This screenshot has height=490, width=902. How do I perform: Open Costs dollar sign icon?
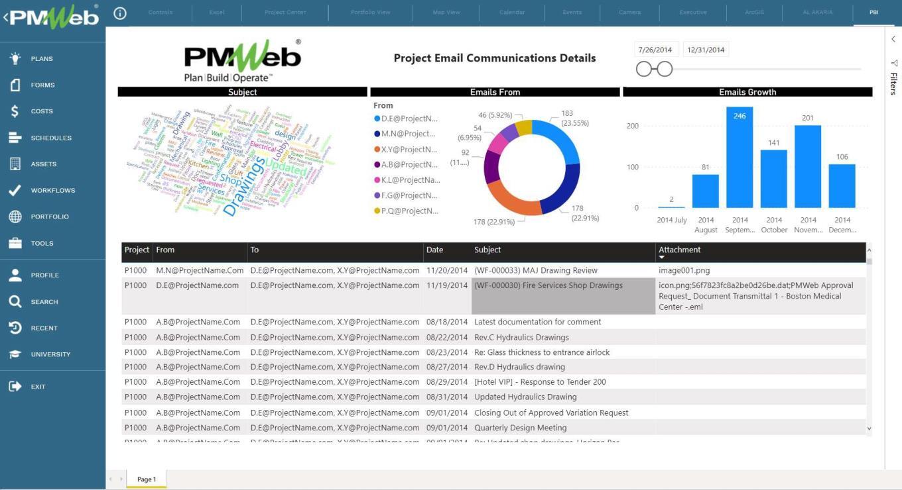(15, 111)
